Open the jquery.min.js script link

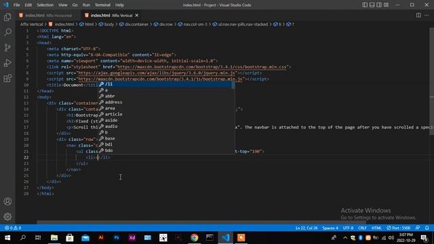tap(157, 73)
